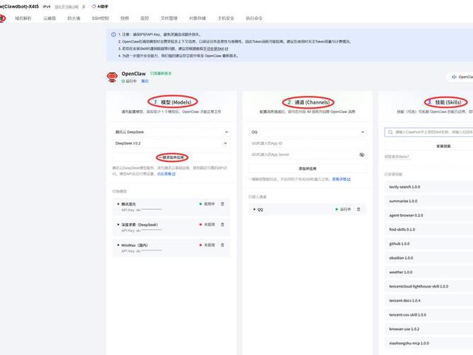Click the add and apply button under QQ
473x355 pixels.
coord(307,169)
